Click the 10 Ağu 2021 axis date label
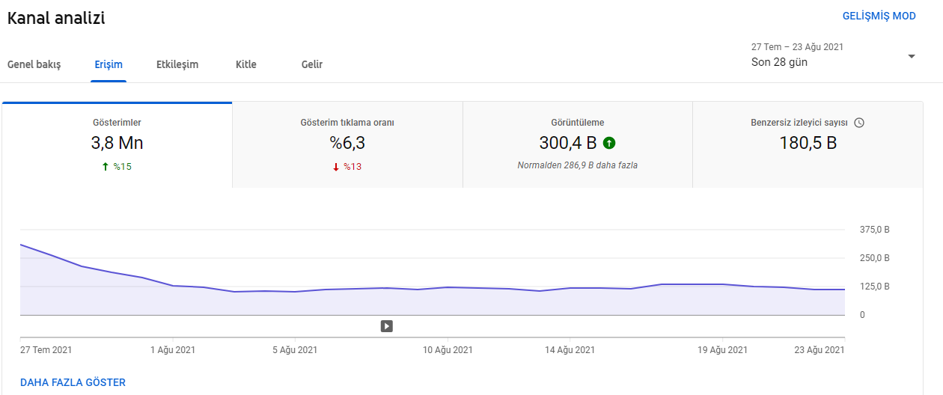 448,349
